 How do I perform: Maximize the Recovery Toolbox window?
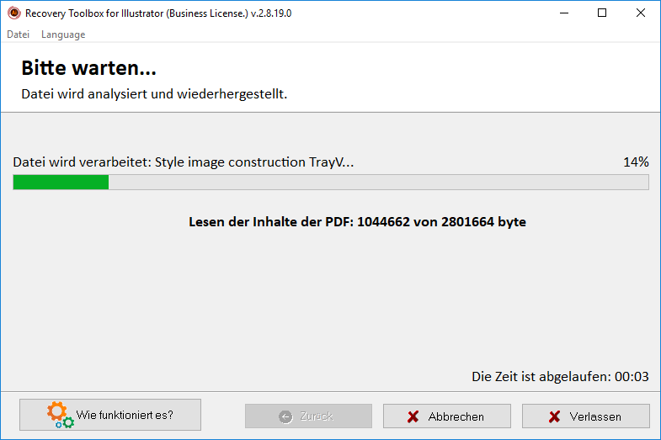click(x=602, y=13)
